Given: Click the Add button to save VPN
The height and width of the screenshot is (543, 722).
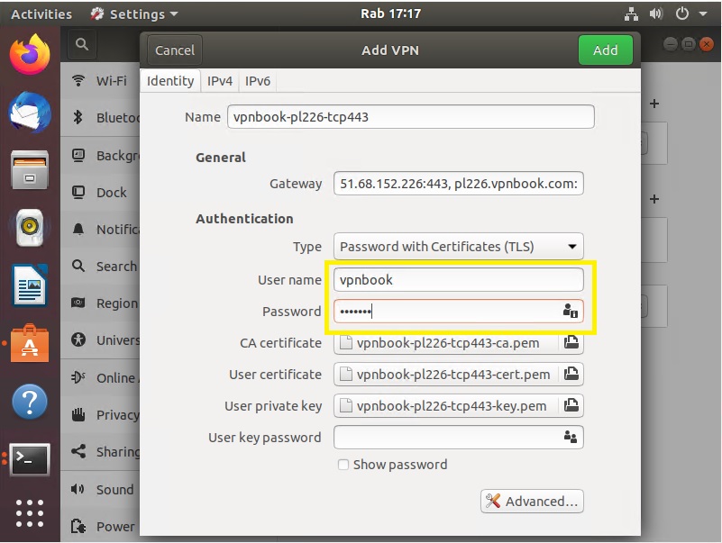Looking at the screenshot, I should click(605, 50).
